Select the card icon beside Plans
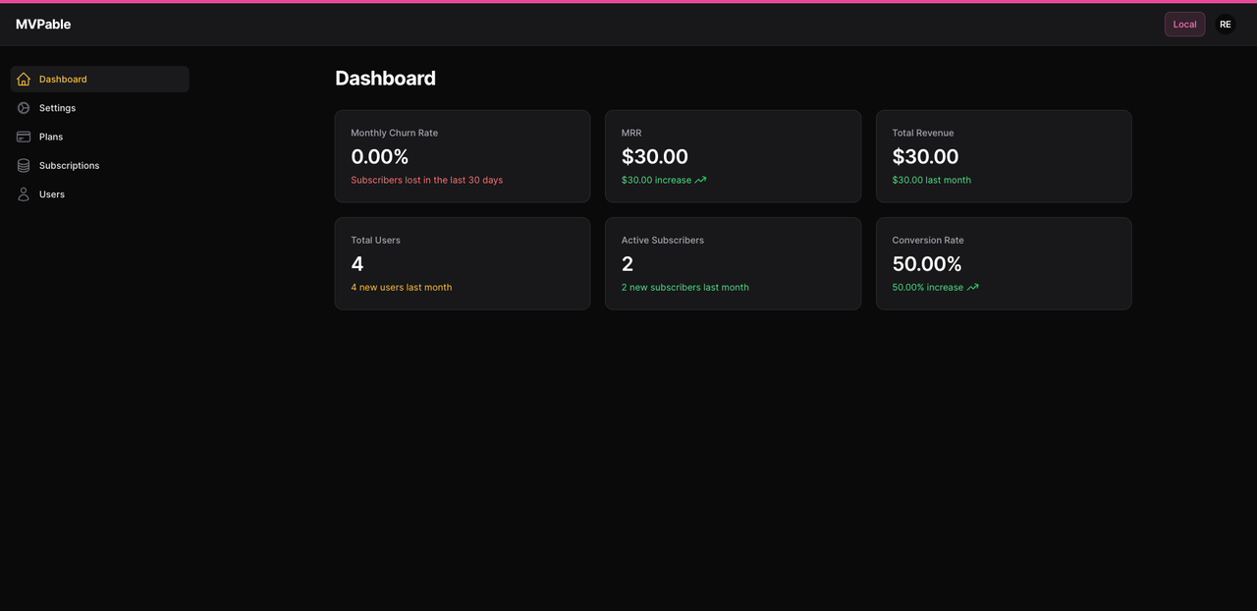 [x=23, y=137]
